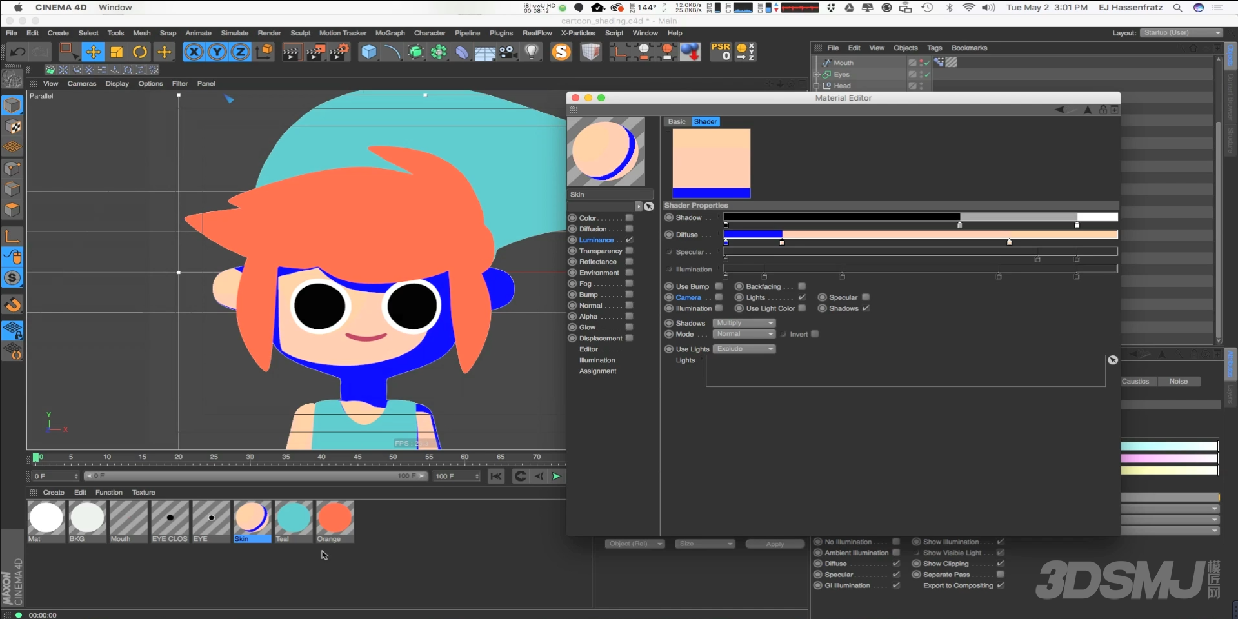This screenshot has height=619, width=1238.
Task: Open the viewport Cameras menu
Action: (82, 84)
